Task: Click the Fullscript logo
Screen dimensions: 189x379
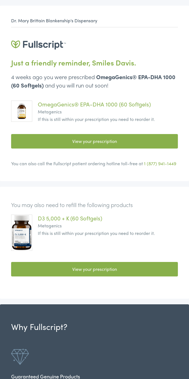Action: tap(38, 45)
